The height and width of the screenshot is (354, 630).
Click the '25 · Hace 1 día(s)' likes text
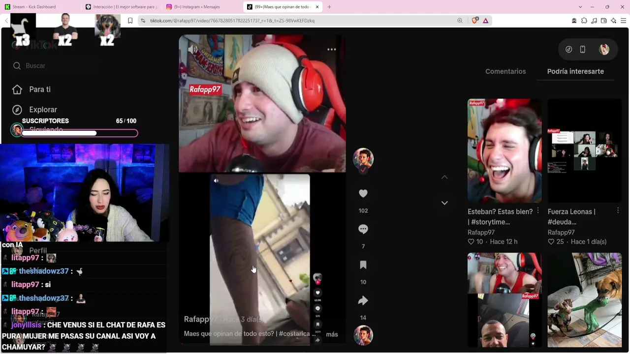point(577,242)
